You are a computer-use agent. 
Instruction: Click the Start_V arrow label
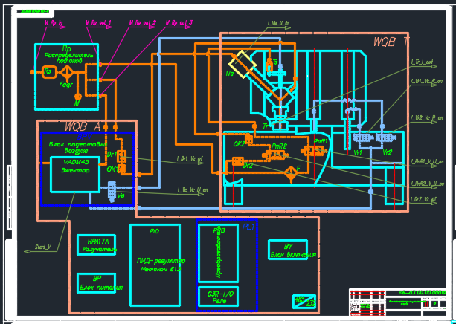pyautogui.click(x=43, y=247)
